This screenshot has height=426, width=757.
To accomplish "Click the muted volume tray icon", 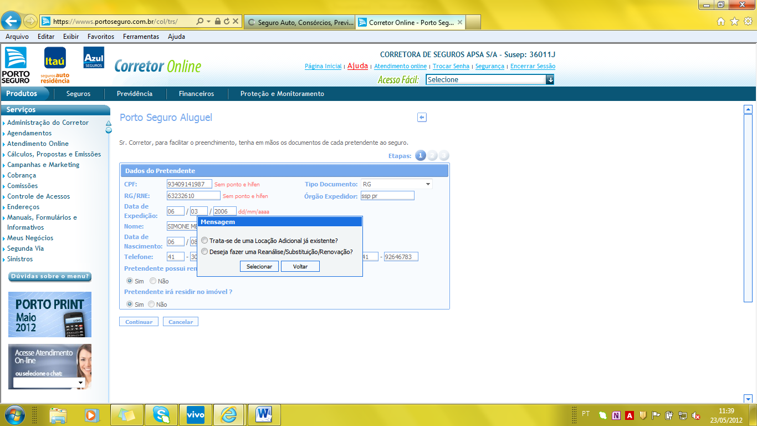I will [696, 415].
